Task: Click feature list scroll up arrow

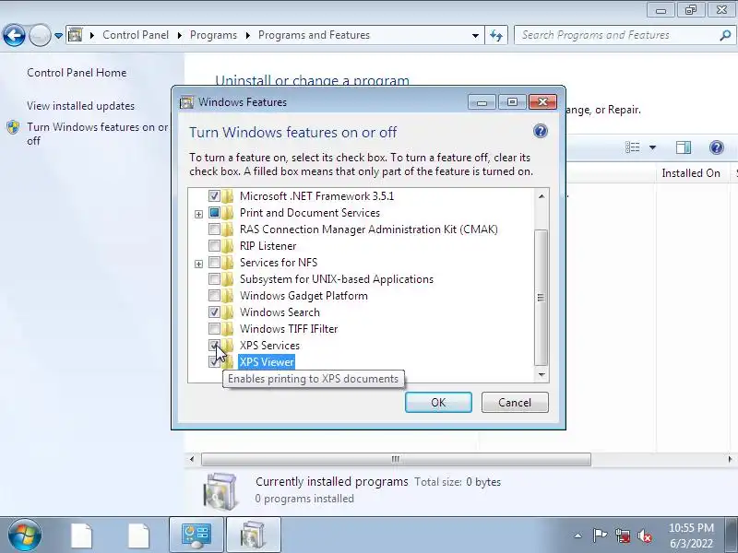Action: click(542, 196)
